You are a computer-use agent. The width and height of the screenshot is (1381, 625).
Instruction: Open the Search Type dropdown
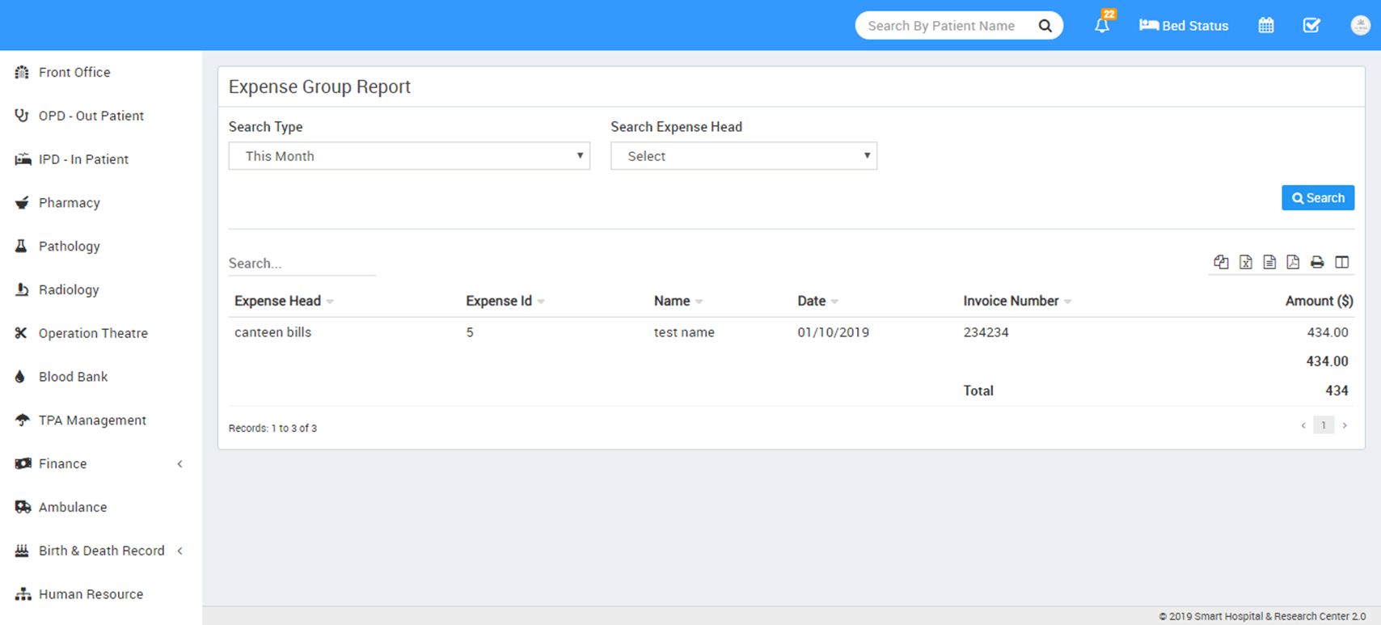(409, 156)
